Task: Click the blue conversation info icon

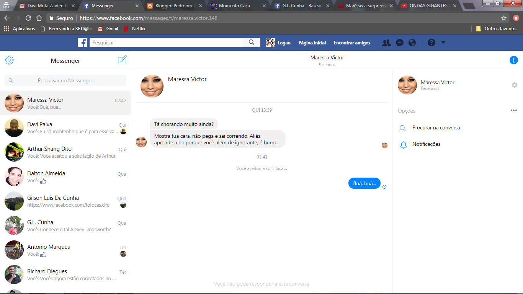Action: 514,60
